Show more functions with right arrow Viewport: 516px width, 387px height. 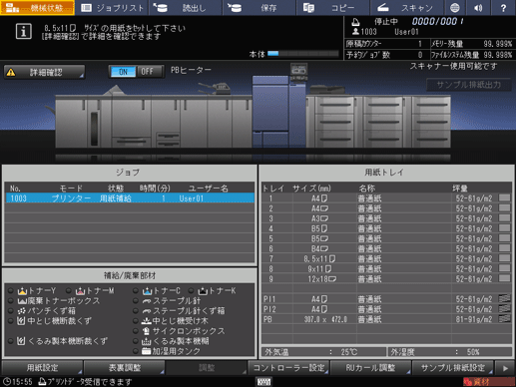pyautogui.click(x=505, y=368)
